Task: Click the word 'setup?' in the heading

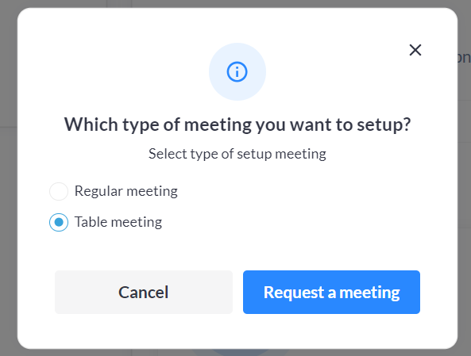Action: pos(384,125)
